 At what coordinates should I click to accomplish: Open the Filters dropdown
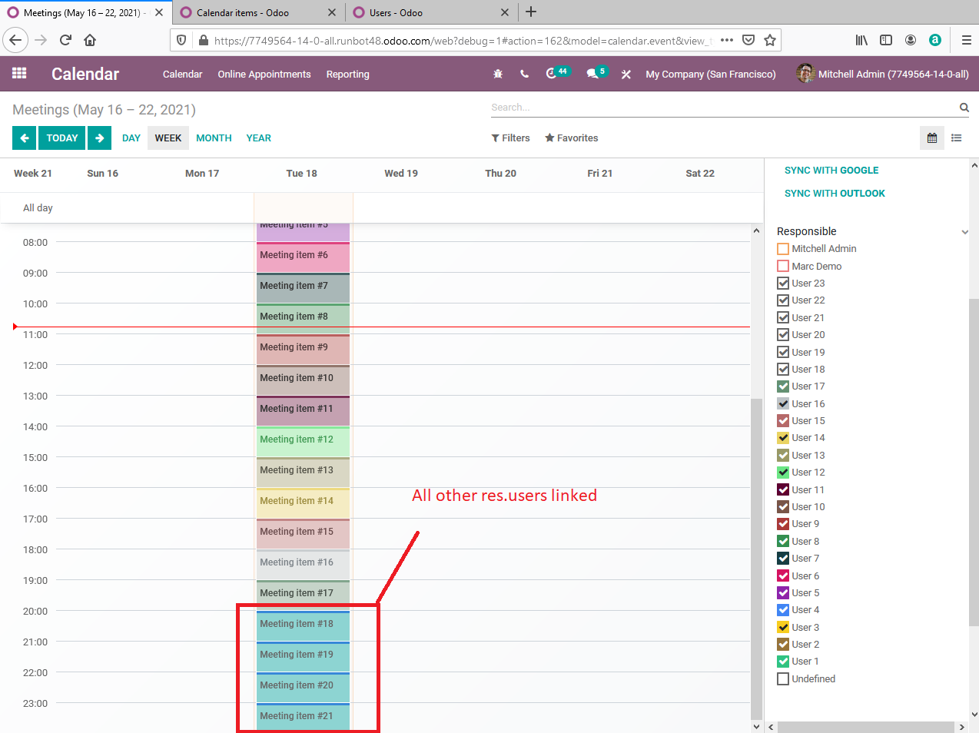click(x=510, y=138)
